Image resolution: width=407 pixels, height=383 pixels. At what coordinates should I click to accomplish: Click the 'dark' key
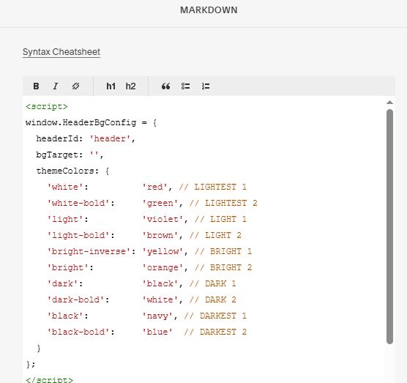(62, 283)
